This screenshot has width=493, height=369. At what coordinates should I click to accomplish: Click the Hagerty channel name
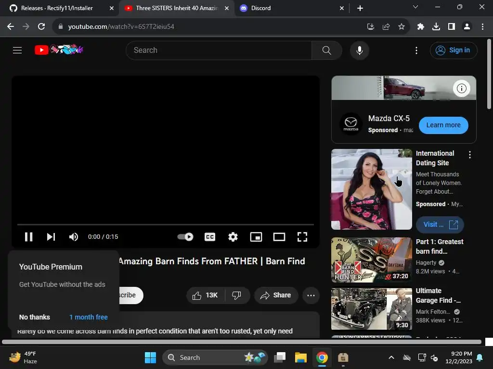pyautogui.click(x=426, y=263)
